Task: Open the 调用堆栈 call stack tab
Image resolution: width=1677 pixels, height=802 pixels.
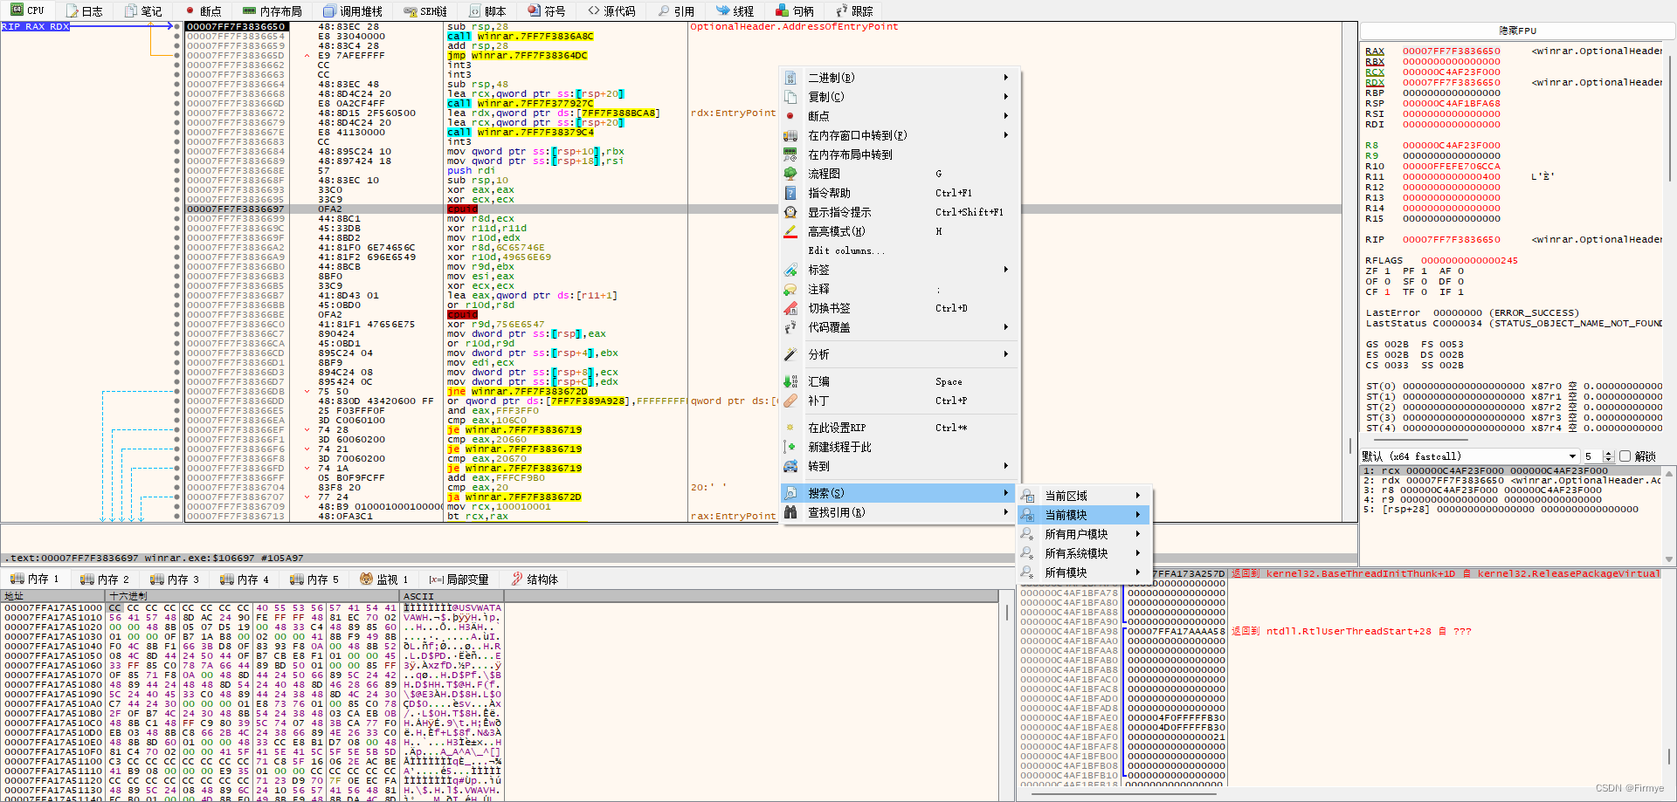Action: 354,11
